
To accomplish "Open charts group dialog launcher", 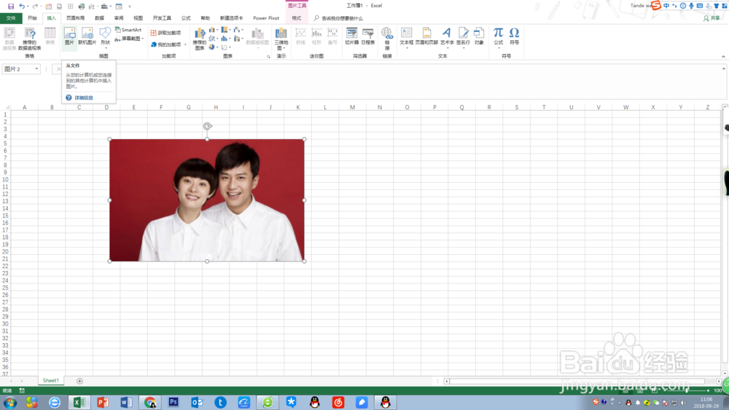I will (268, 57).
